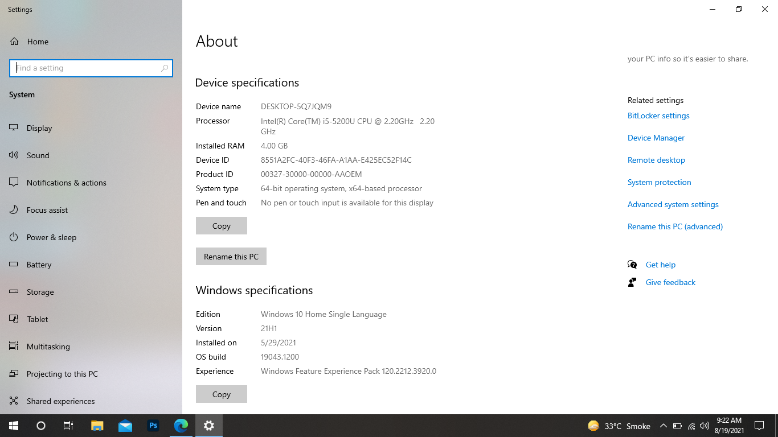Launch Photoshop from the taskbar

point(153,426)
